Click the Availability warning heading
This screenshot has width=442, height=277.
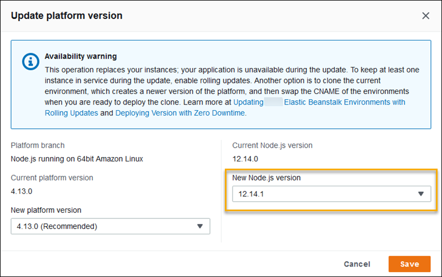(81, 56)
